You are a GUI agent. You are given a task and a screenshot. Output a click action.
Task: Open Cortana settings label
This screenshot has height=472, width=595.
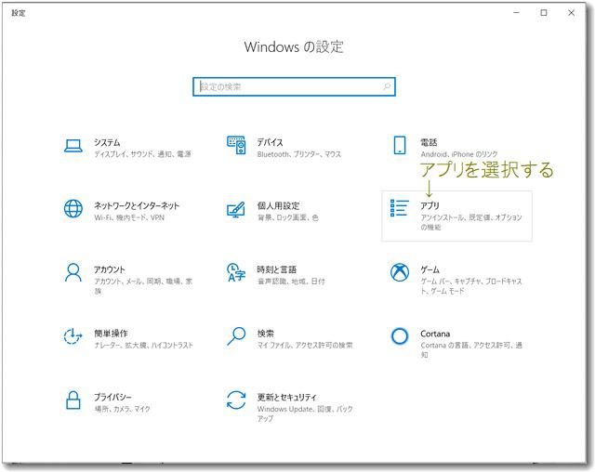[x=435, y=334]
